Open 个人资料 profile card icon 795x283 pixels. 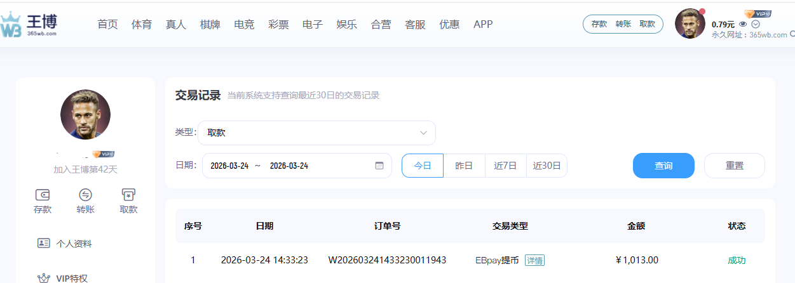(44, 244)
